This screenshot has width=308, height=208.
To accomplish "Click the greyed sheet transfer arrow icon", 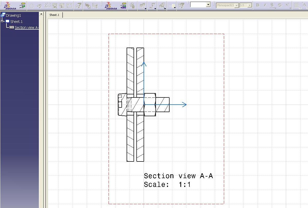I will (x=78, y=6).
